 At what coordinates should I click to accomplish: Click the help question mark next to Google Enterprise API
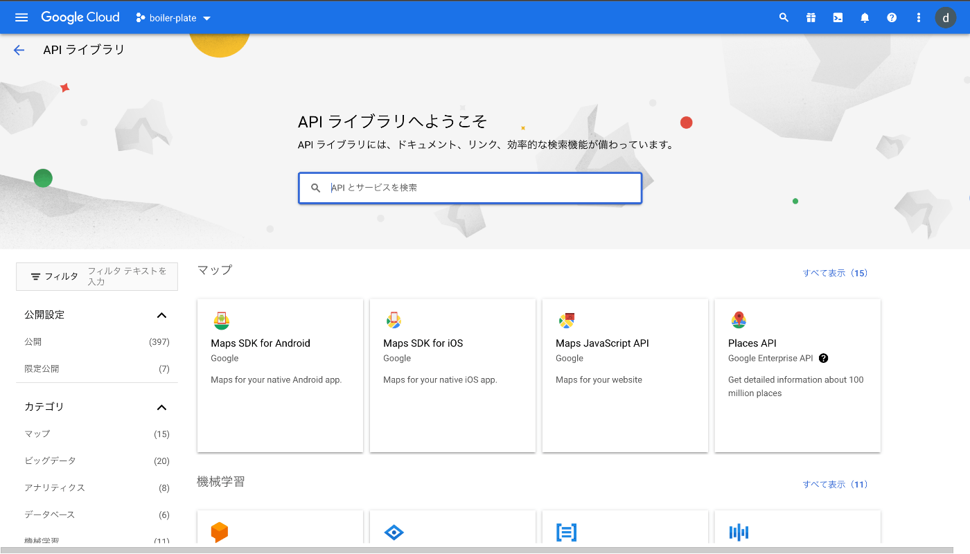823,358
